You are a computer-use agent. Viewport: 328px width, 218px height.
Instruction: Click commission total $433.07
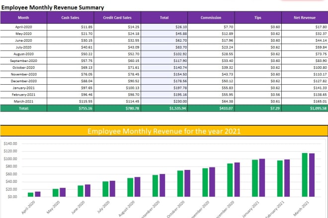pyautogui.click(x=226, y=109)
